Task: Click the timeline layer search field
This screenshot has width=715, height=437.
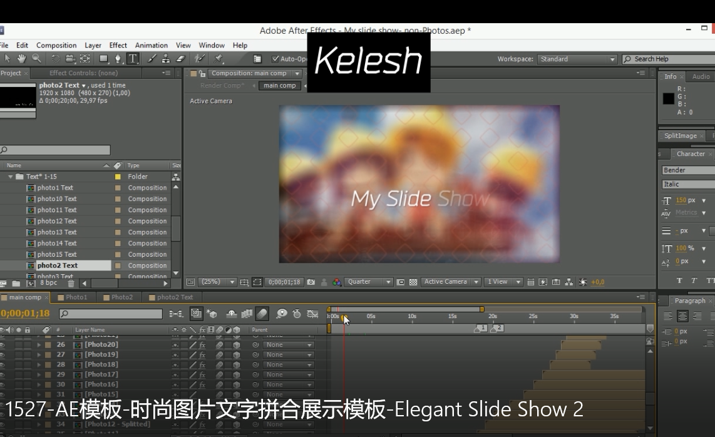Action: (x=111, y=314)
